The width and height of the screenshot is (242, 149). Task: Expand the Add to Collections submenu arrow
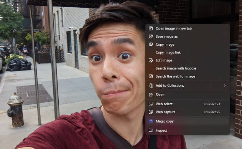coord(225,86)
